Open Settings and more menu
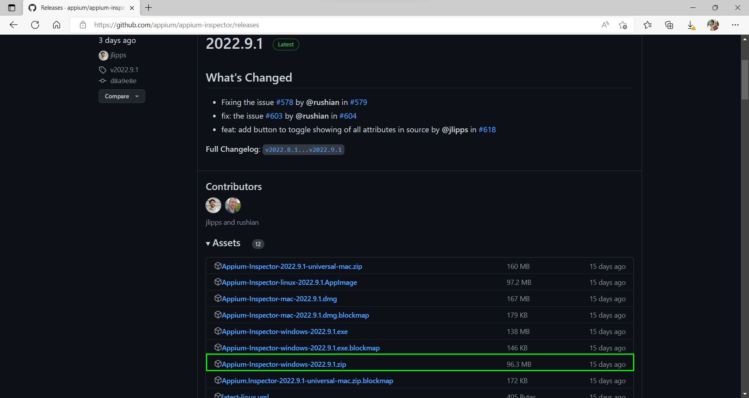The height and width of the screenshot is (398, 749). [735, 25]
